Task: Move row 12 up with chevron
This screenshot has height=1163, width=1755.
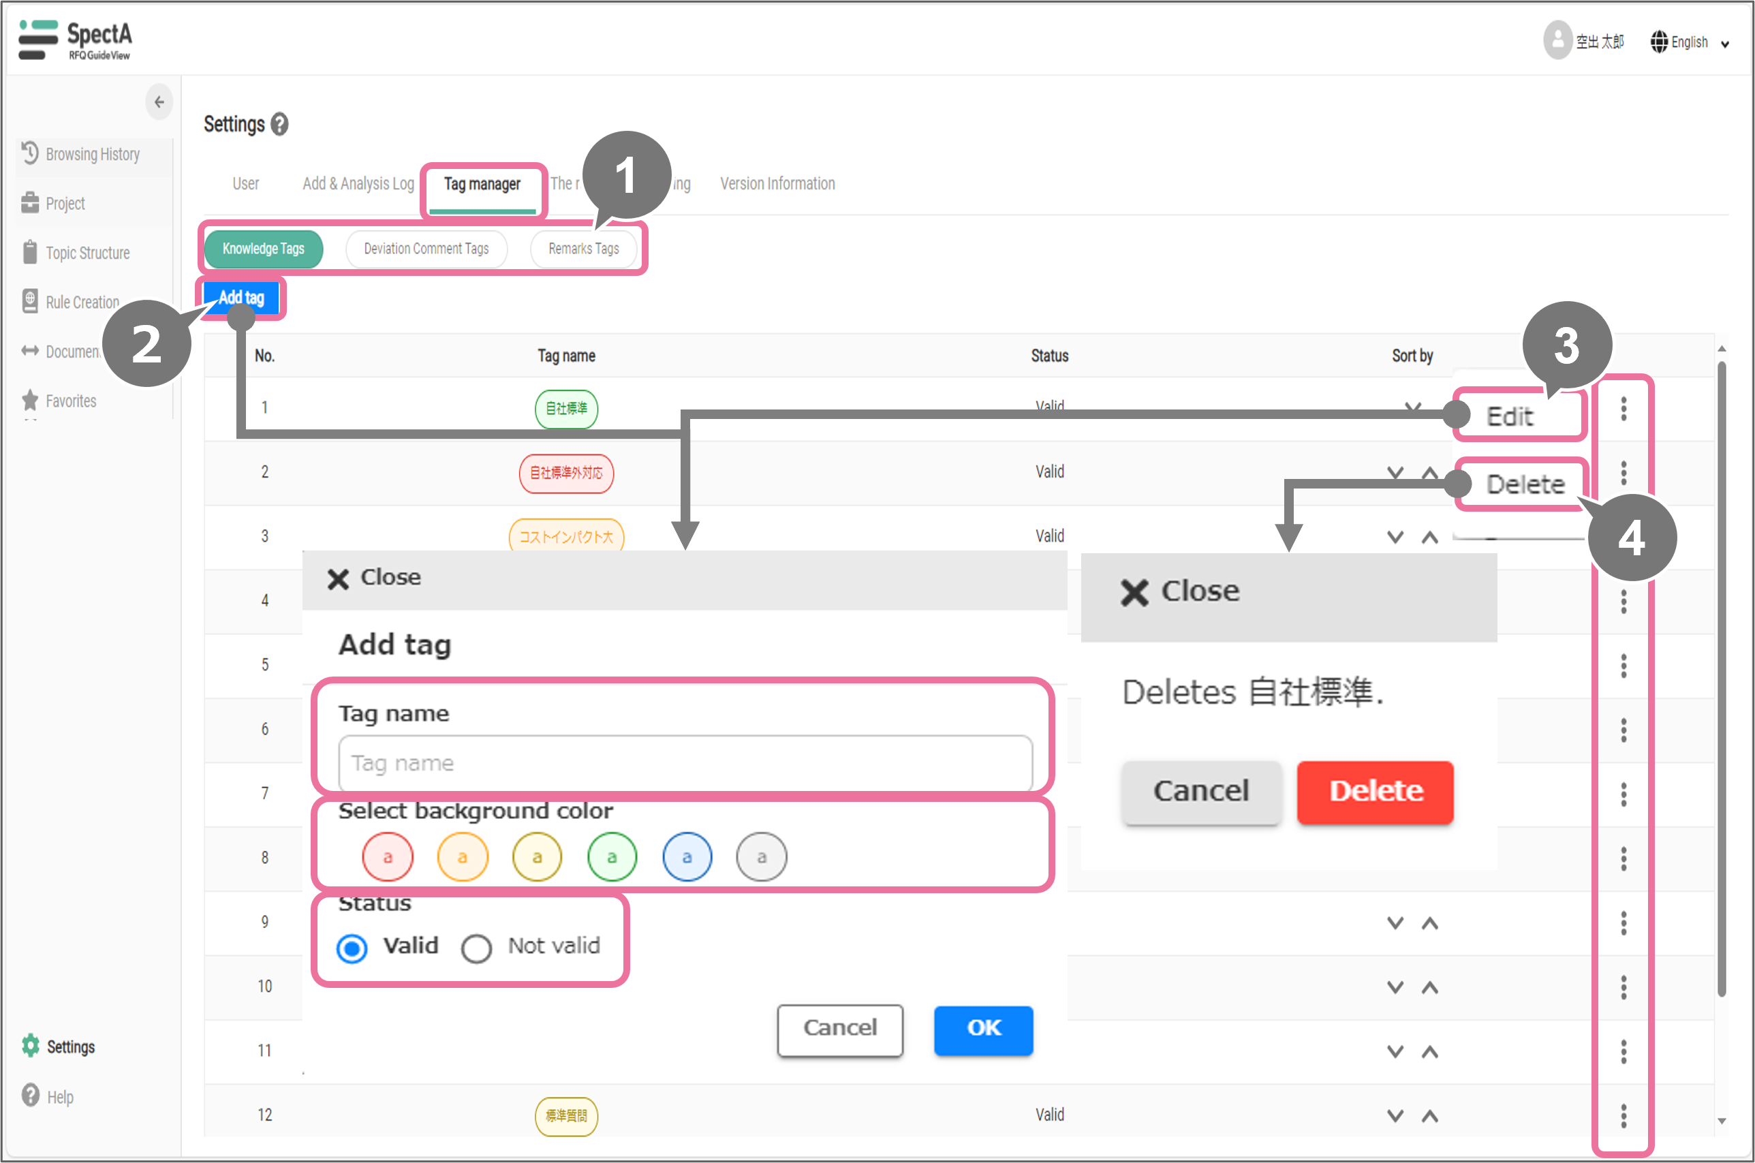Action: pyautogui.click(x=1429, y=1115)
